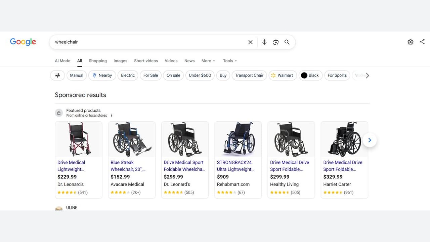Image resolution: width=430 pixels, height=242 pixels.
Task: Select the All tab
Action: click(x=80, y=61)
